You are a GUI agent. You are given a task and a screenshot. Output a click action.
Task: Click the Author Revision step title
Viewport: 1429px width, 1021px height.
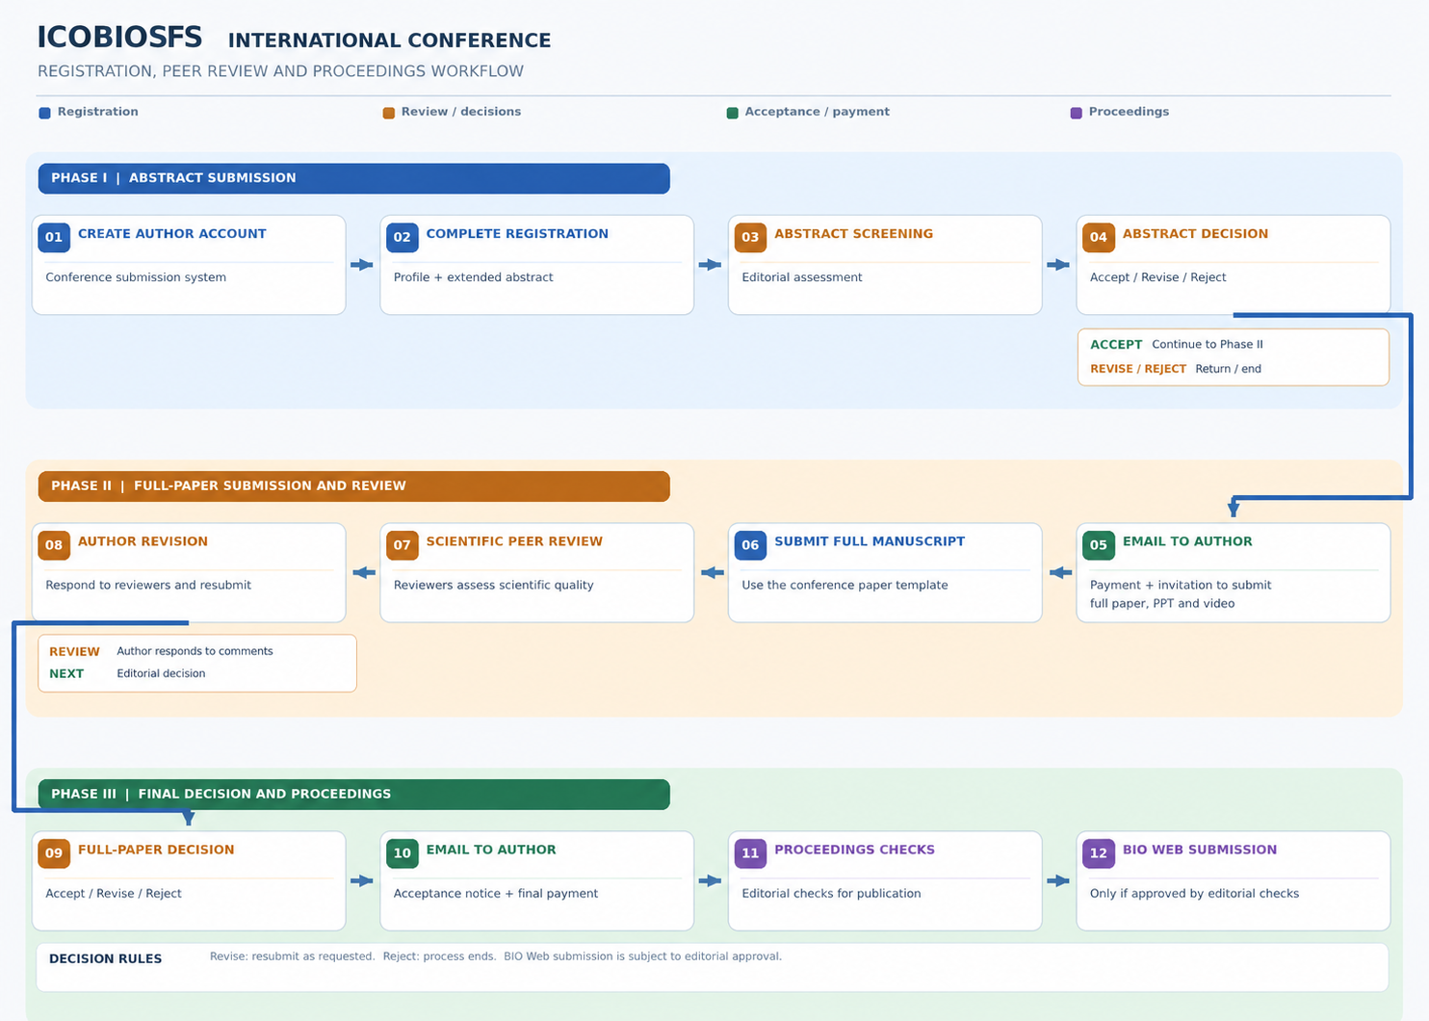143,541
